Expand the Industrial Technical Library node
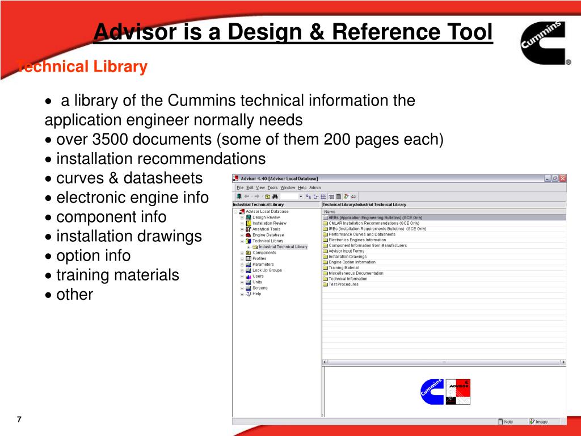581x436 pixels. (249, 247)
